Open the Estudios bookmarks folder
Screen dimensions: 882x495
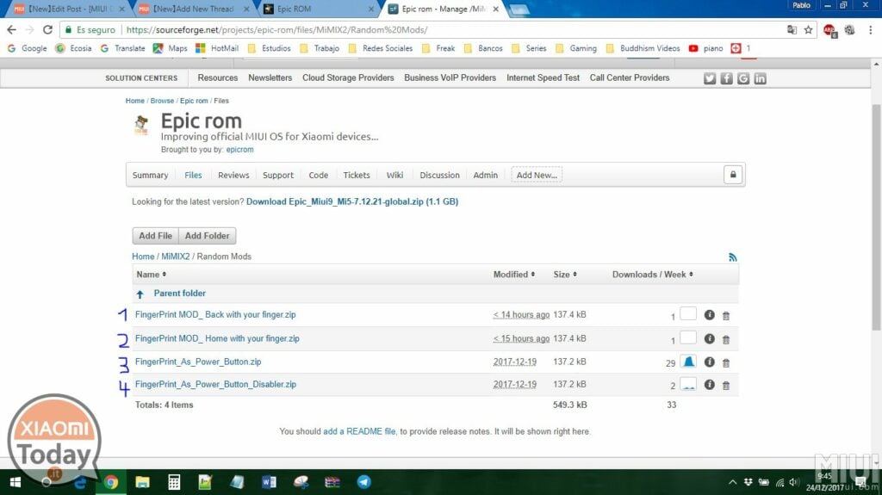(x=270, y=48)
